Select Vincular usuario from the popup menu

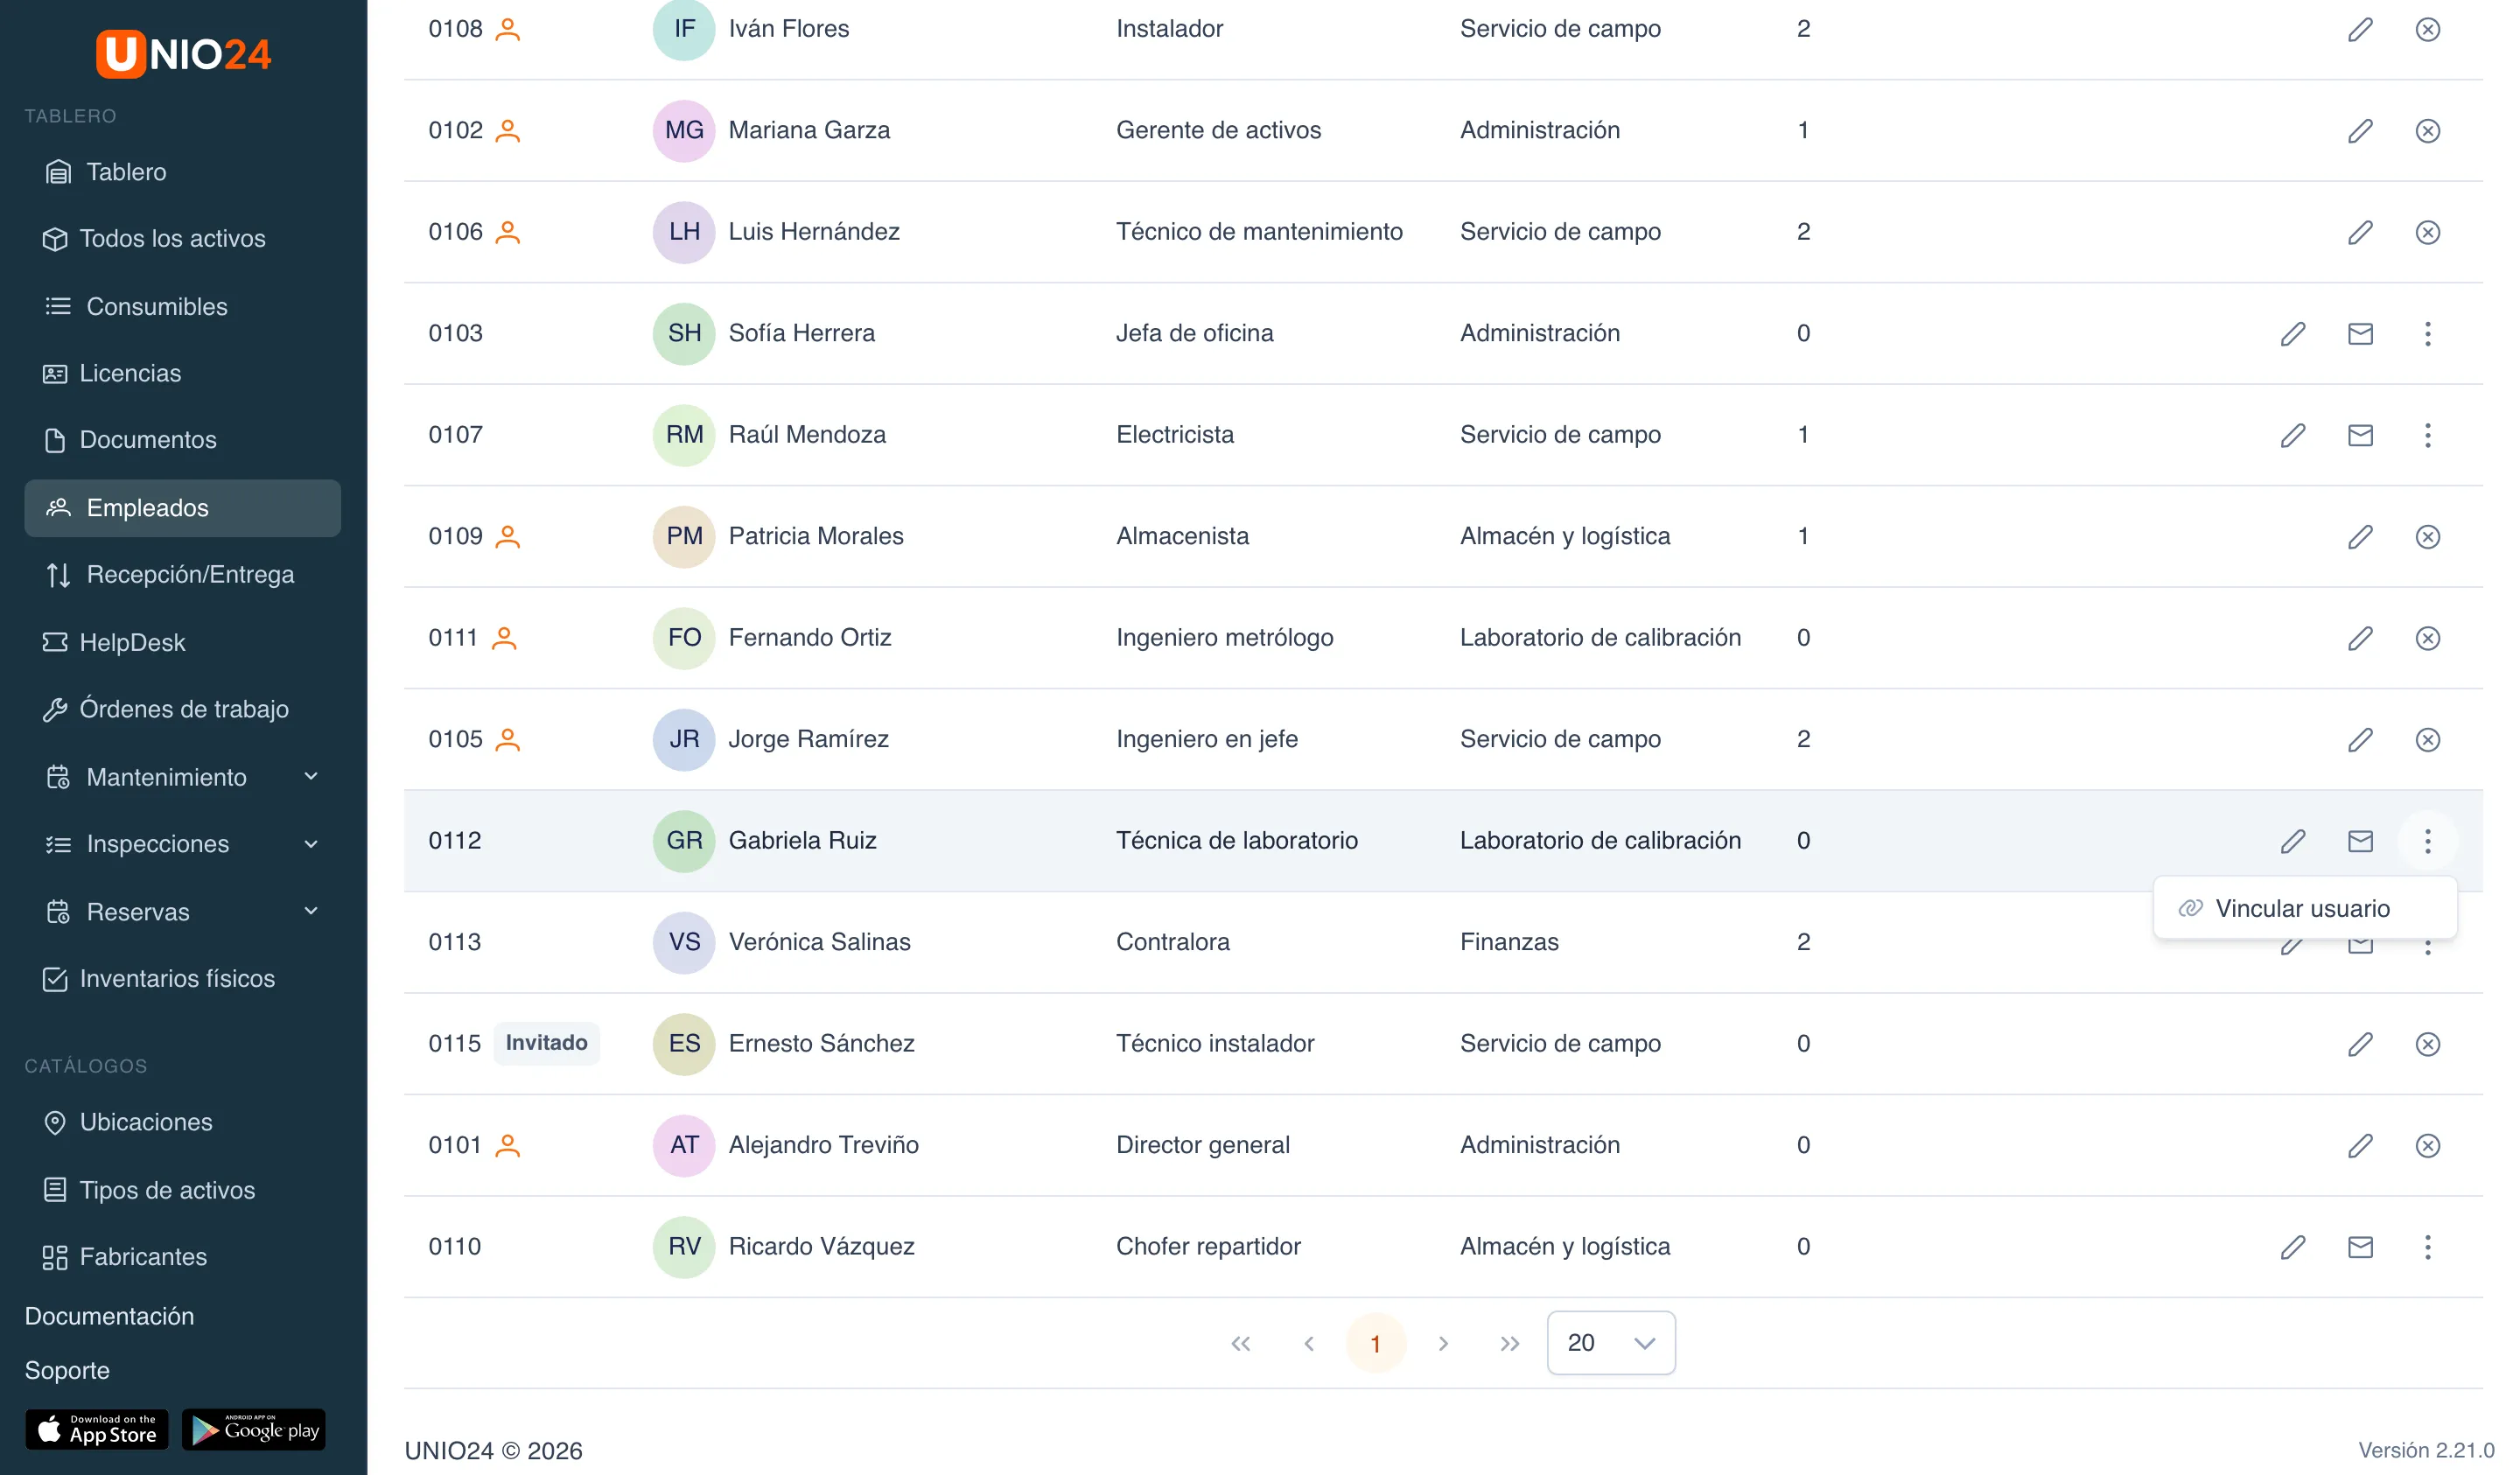[2304, 908]
